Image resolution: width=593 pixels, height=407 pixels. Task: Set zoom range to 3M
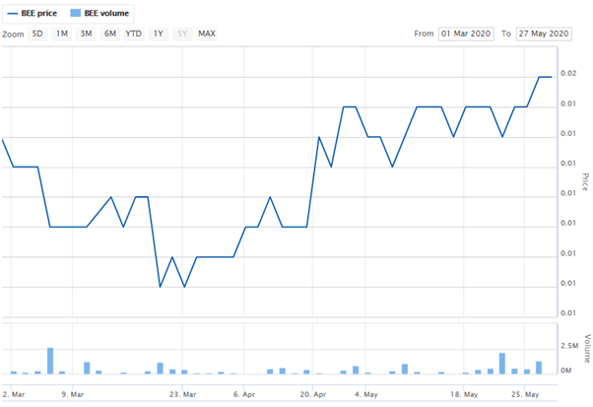pos(86,34)
